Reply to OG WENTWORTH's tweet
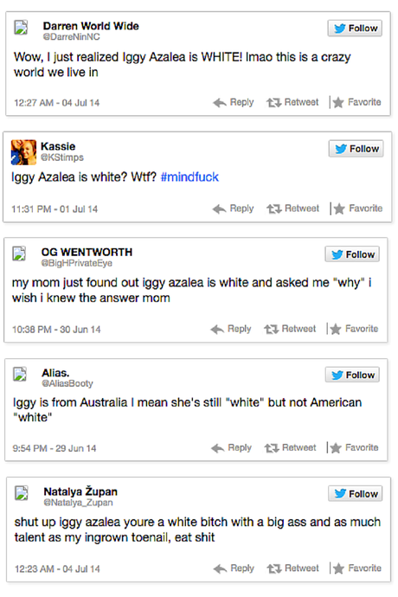 pos(231,329)
